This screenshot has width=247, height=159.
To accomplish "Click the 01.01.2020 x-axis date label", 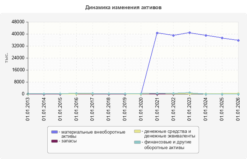I will tap(141, 109).
